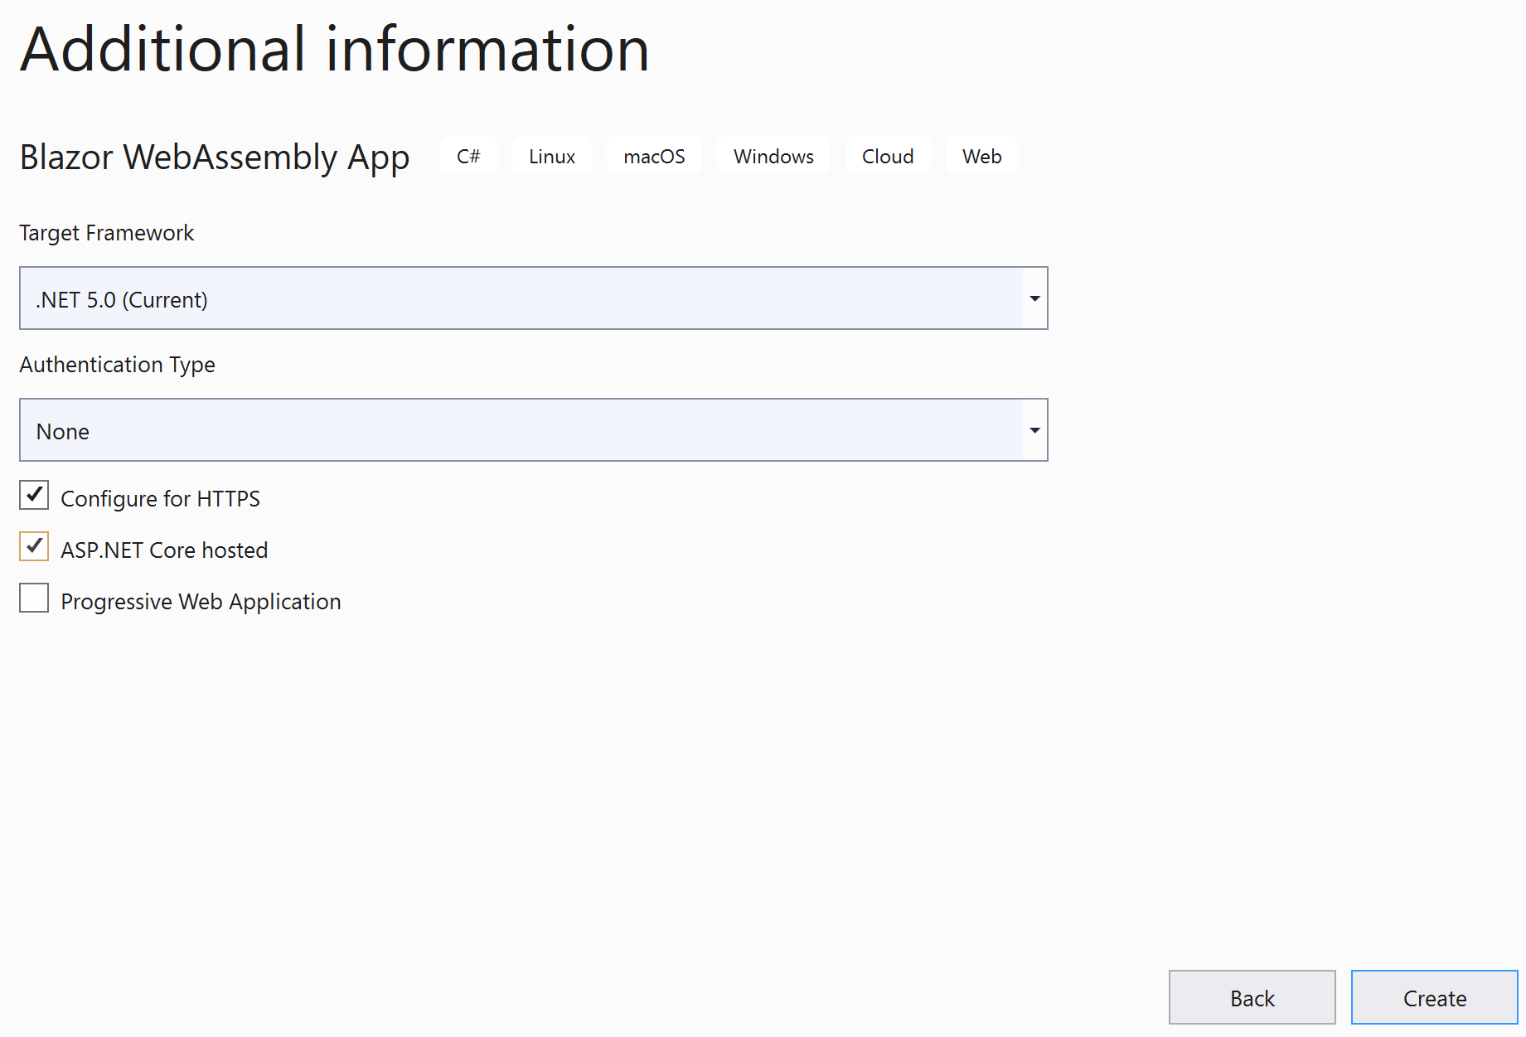Click the Blazor WebAssembly App heading
Screen dimensions: 1526x1037
pyautogui.click(x=215, y=157)
